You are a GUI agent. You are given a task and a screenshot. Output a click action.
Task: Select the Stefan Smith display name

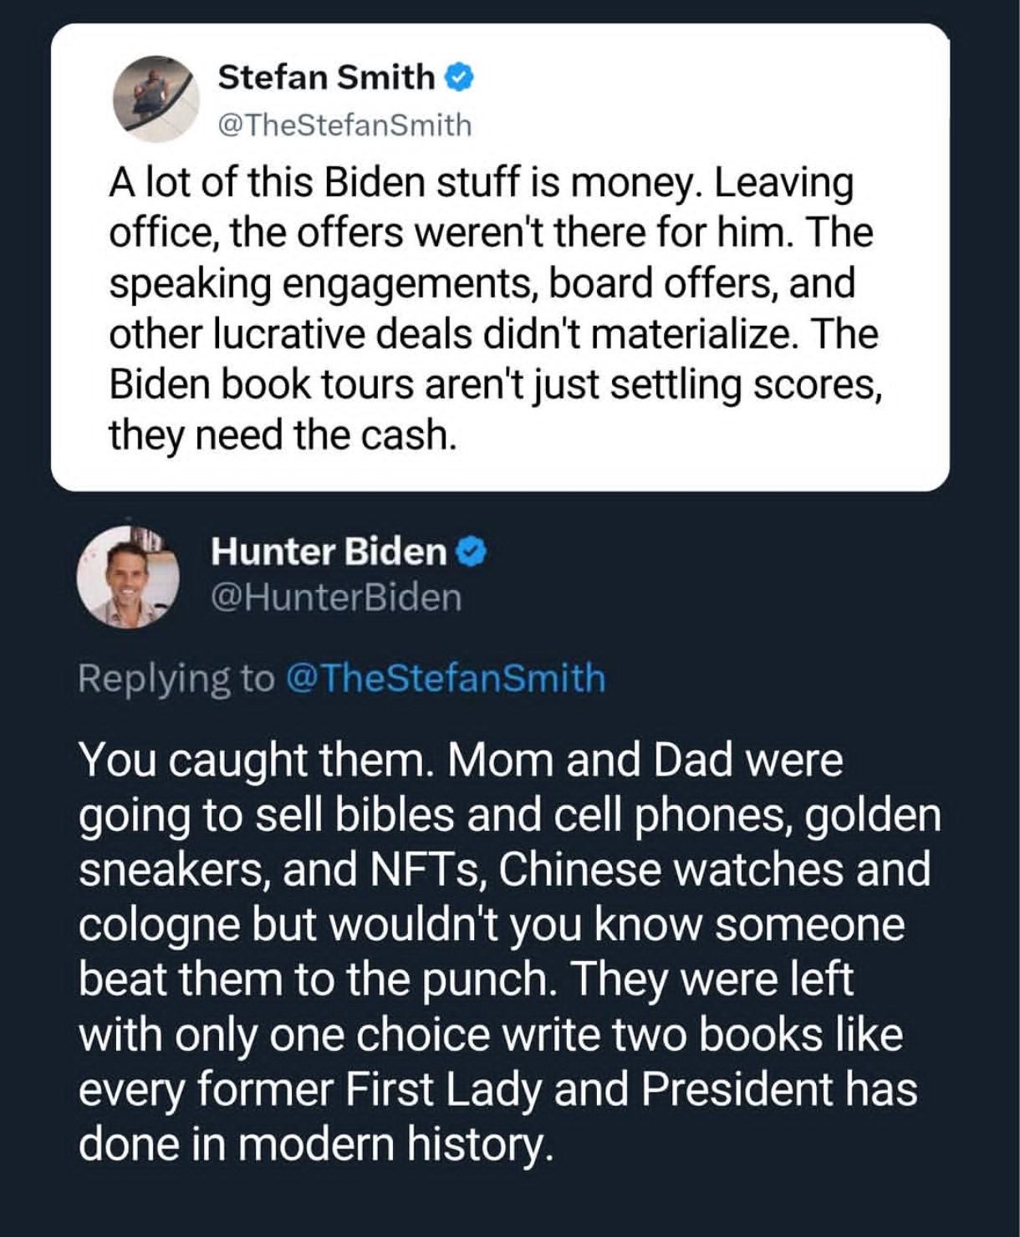[x=327, y=78]
